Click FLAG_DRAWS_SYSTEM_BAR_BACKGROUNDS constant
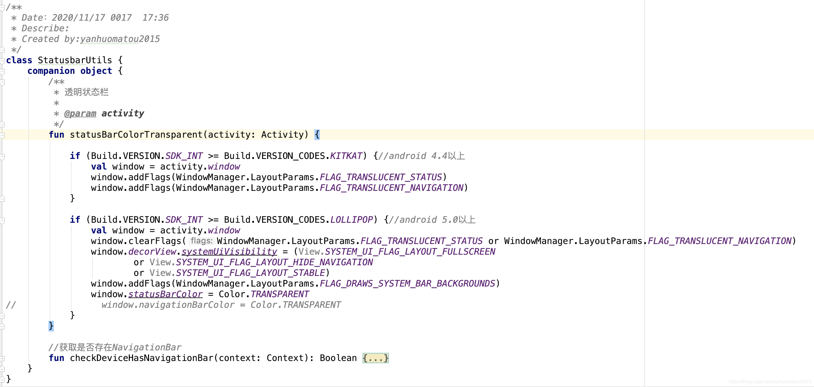Screen dimensions: 814x387 click(x=407, y=284)
